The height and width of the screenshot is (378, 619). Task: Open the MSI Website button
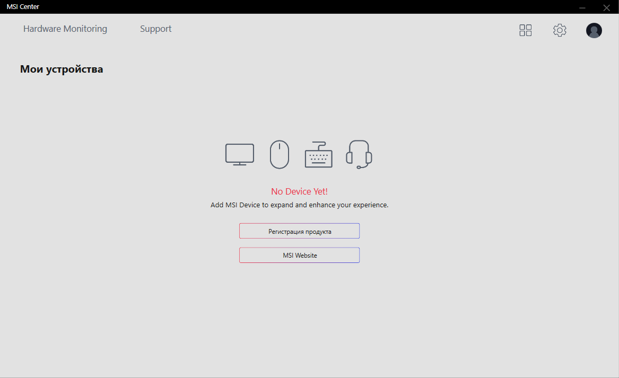[299, 256]
